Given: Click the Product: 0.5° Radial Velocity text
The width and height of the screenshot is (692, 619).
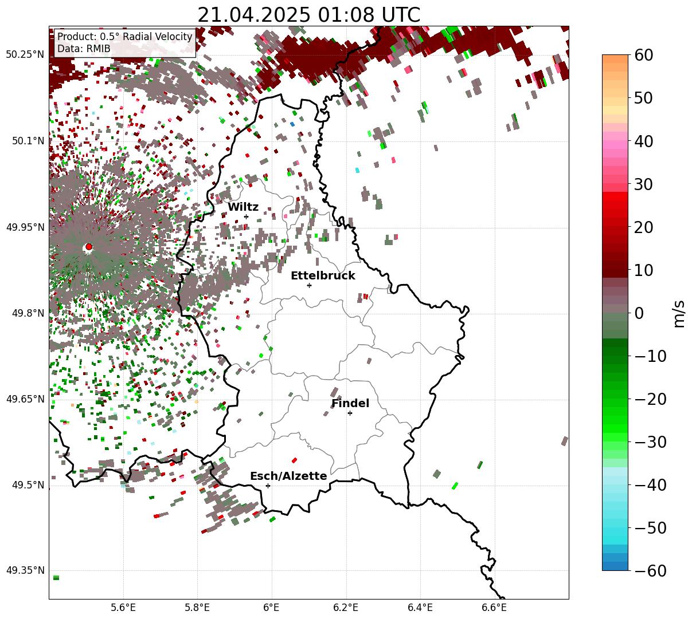Looking at the screenshot, I should tap(125, 37).
